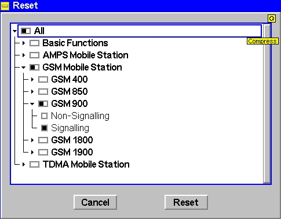Enable the Non-Signalling checkbox

pos(44,116)
